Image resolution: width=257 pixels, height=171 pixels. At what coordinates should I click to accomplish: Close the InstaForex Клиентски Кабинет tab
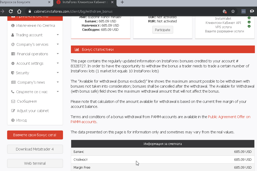(x=112, y=2)
